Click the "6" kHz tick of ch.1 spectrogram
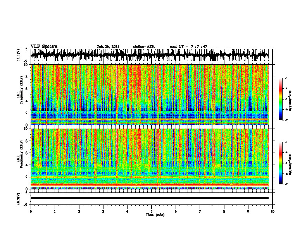Image resolution: width=307 pixels, height=237 pixels. tap(27, 89)
